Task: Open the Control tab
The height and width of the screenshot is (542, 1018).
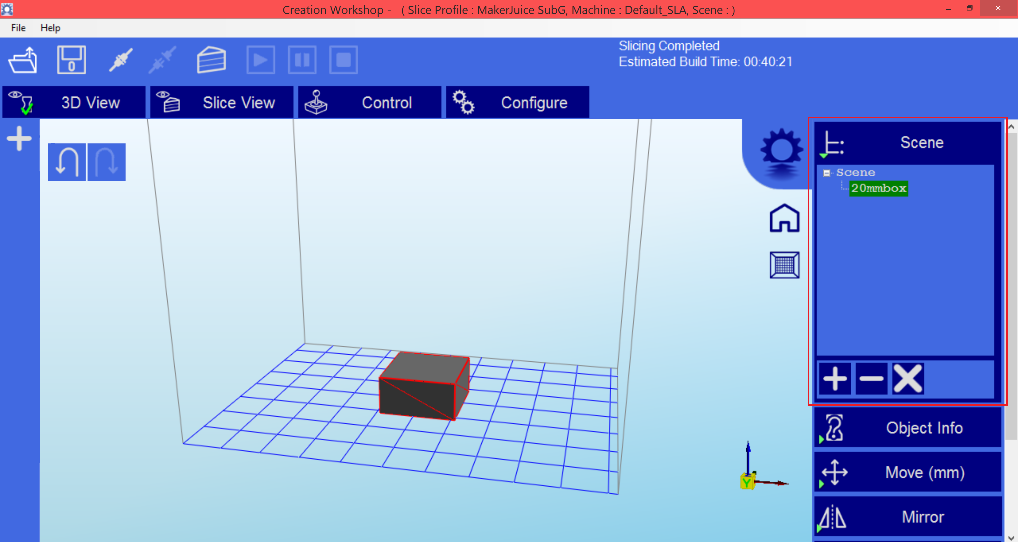Action: [369, 102]
